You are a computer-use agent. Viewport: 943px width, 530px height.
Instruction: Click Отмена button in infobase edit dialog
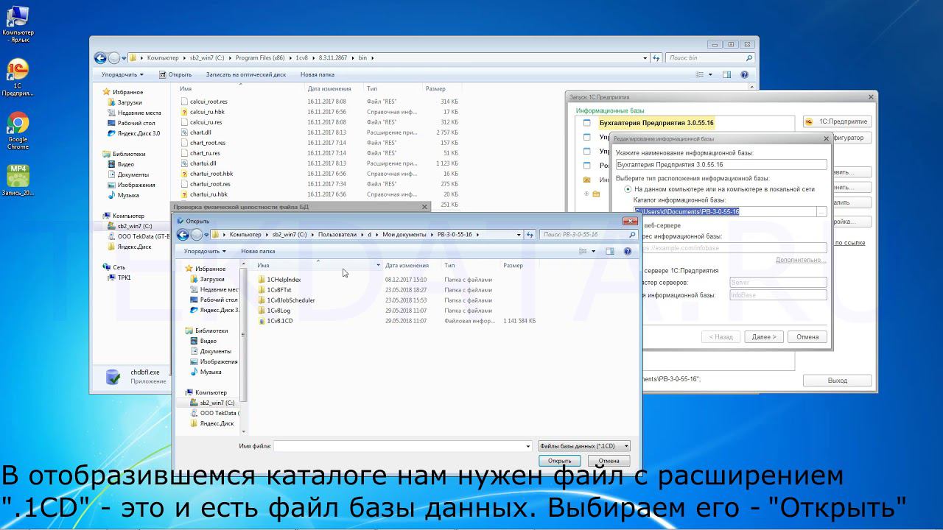807,336
